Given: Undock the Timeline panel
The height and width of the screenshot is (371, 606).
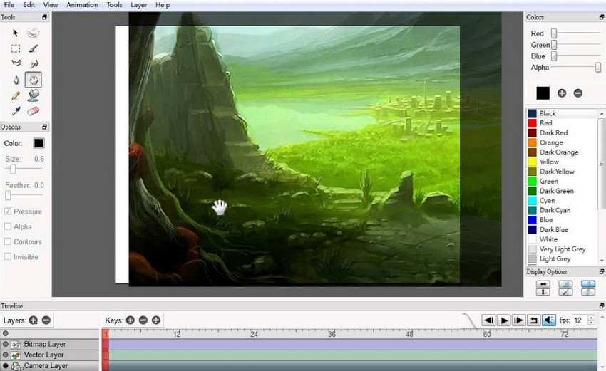Looking at the screenshot, I should click(601, 305).
